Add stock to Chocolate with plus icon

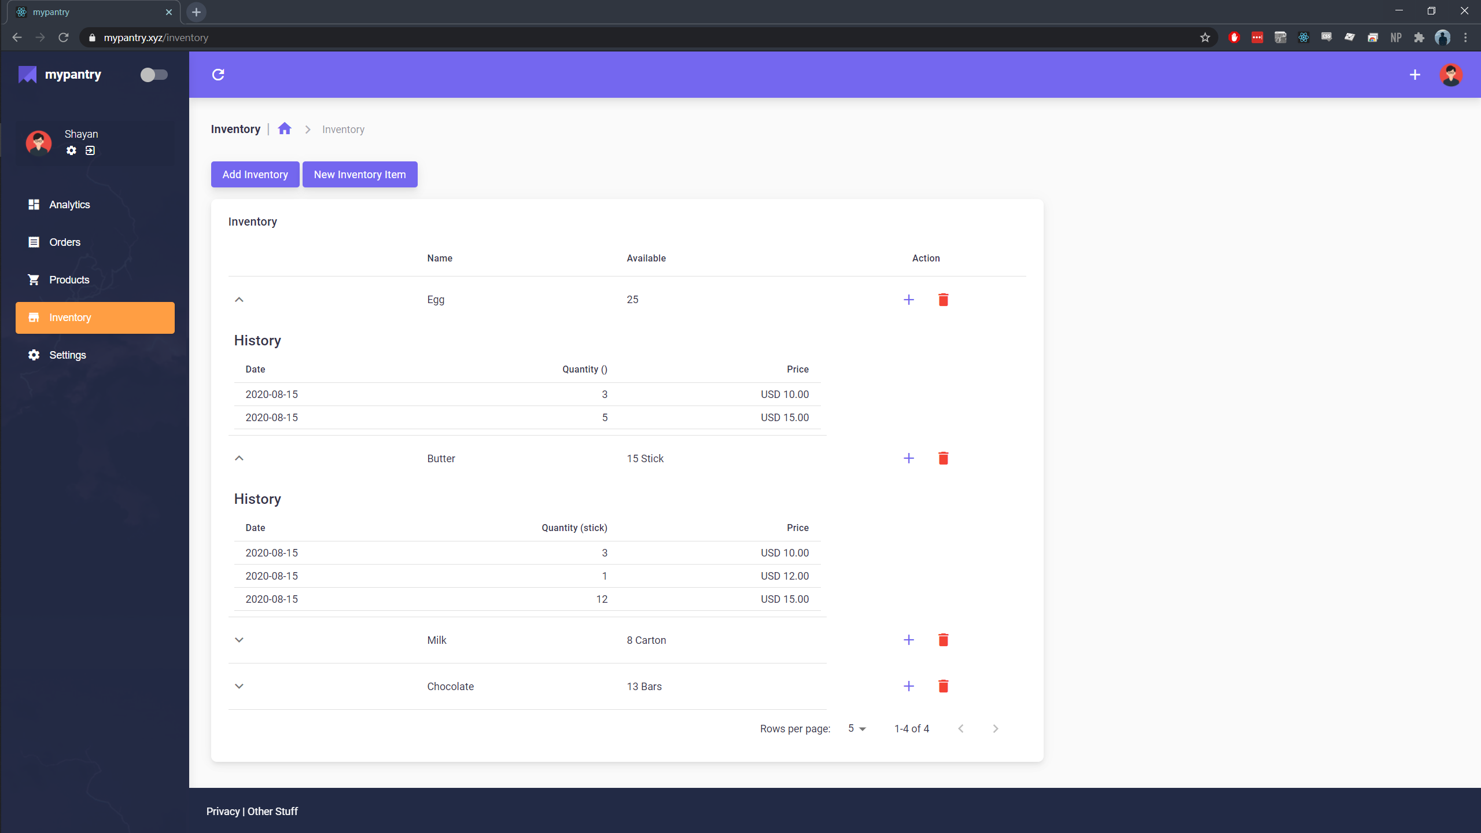pos(908,686)
